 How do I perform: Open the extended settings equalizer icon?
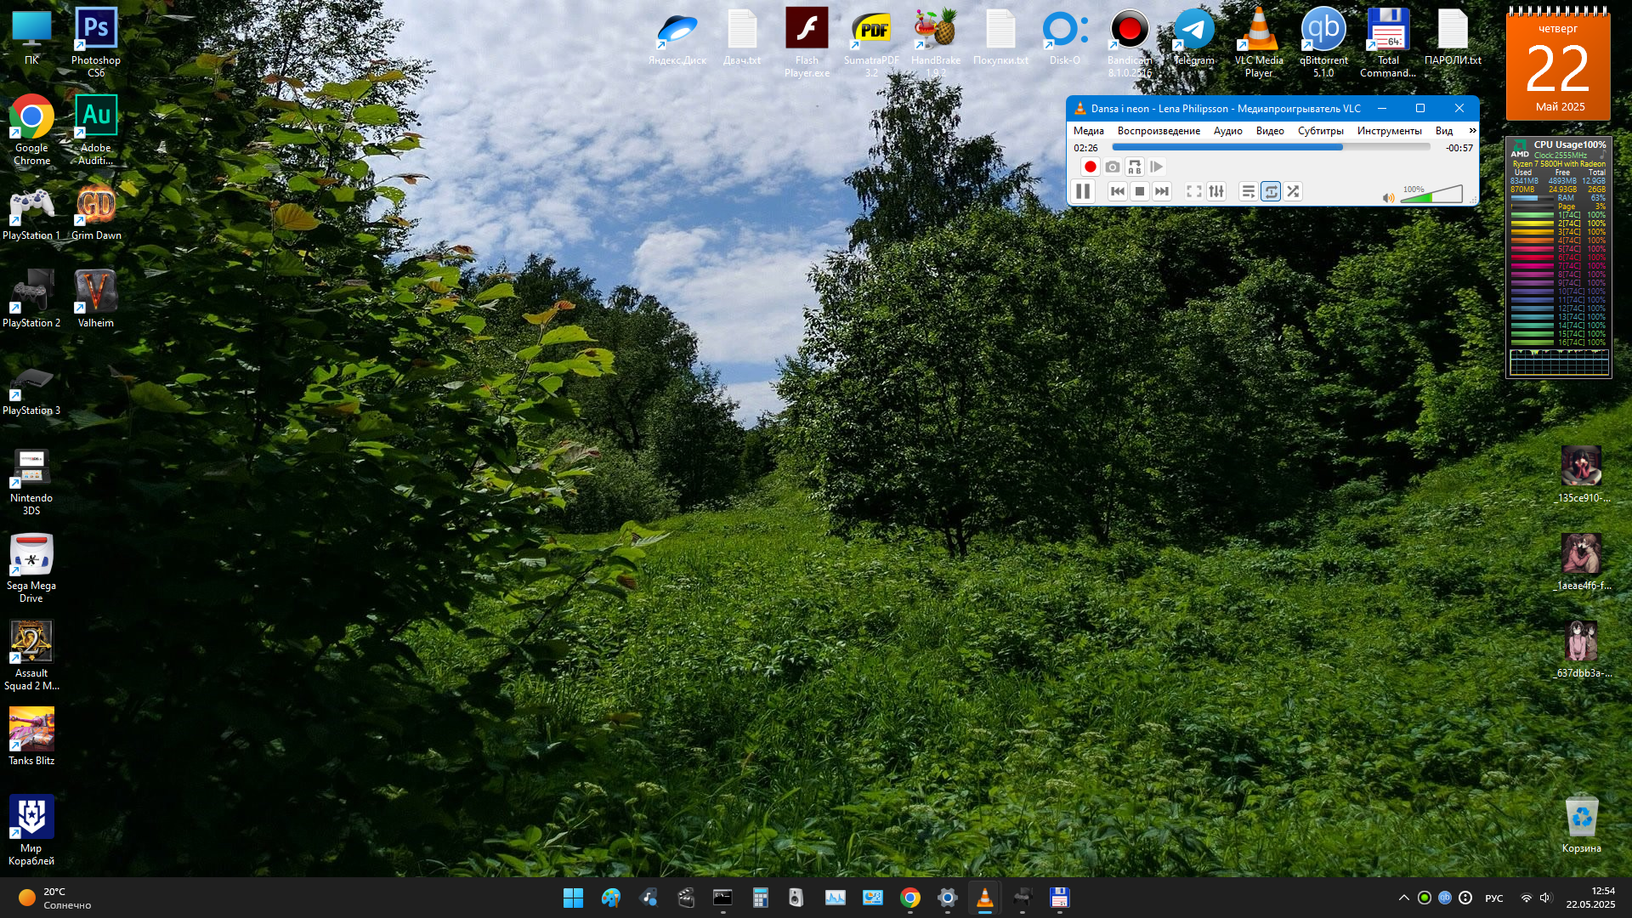click(1216, 192)
